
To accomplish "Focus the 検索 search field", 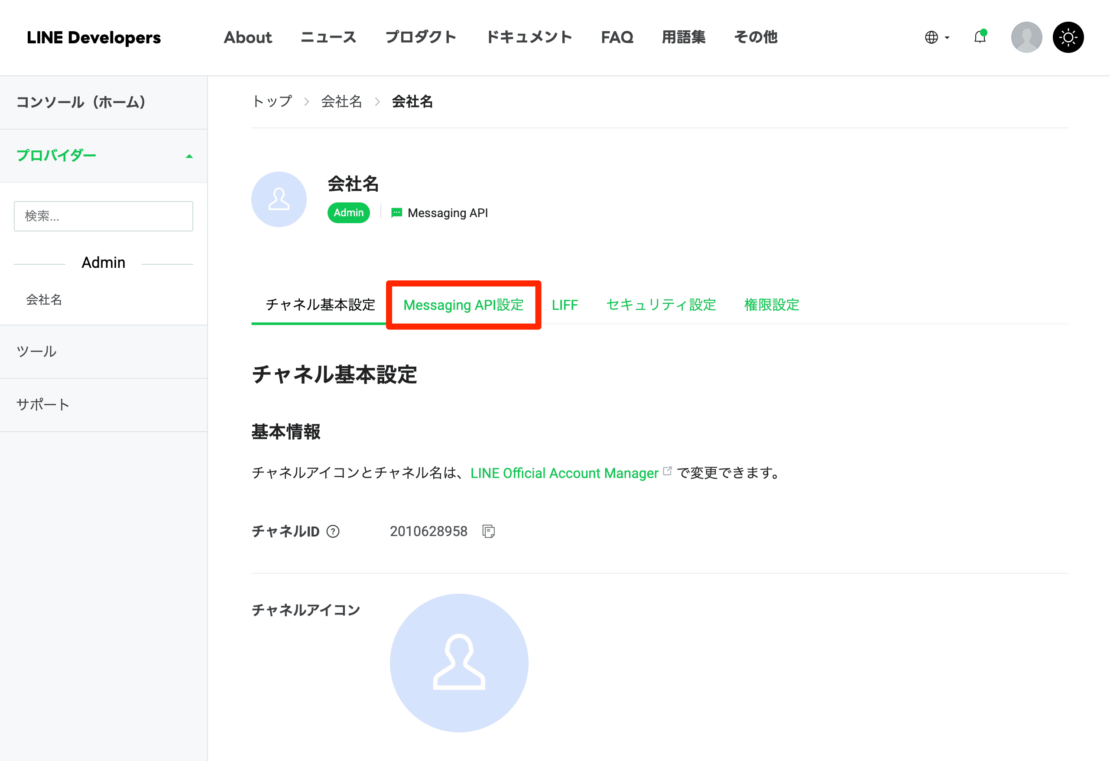I will 104,216.
